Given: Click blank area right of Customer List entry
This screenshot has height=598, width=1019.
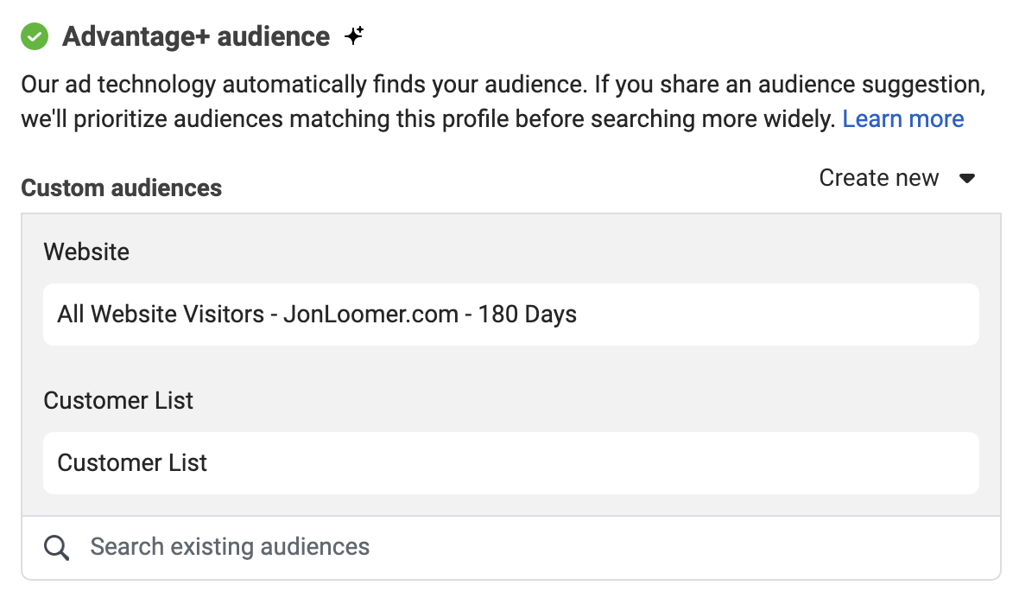Looking at the screenshot, I should point(592,463).
